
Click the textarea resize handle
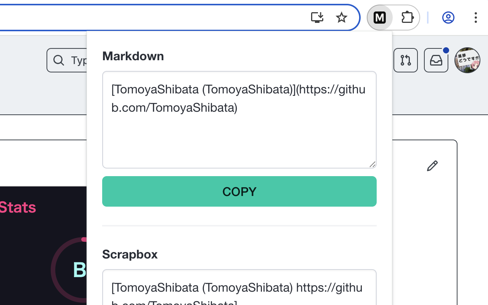373,165
